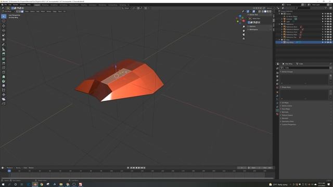Toggle X-ray in viewport header
The width and height of the screenshot is (333, 187).
click(259, 11)
